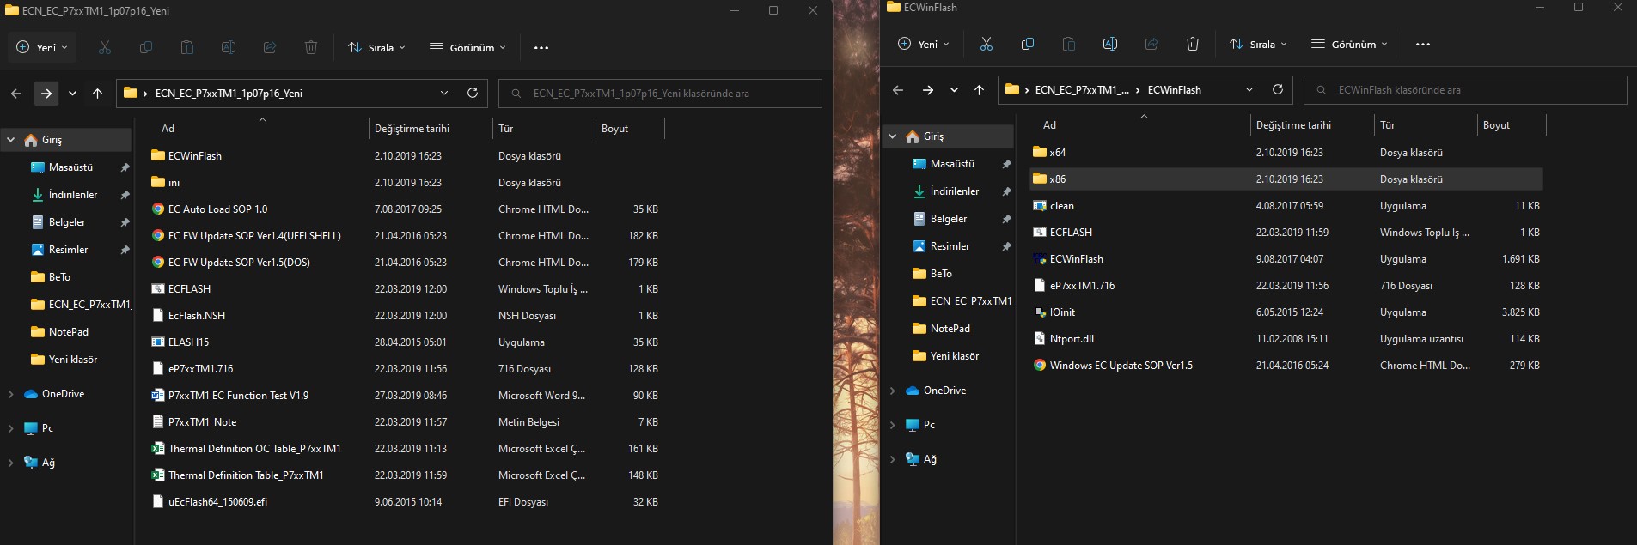Open the Sırala sort dropdown in the left window
Screen dimensions: 1637x545
coord(376,48)
